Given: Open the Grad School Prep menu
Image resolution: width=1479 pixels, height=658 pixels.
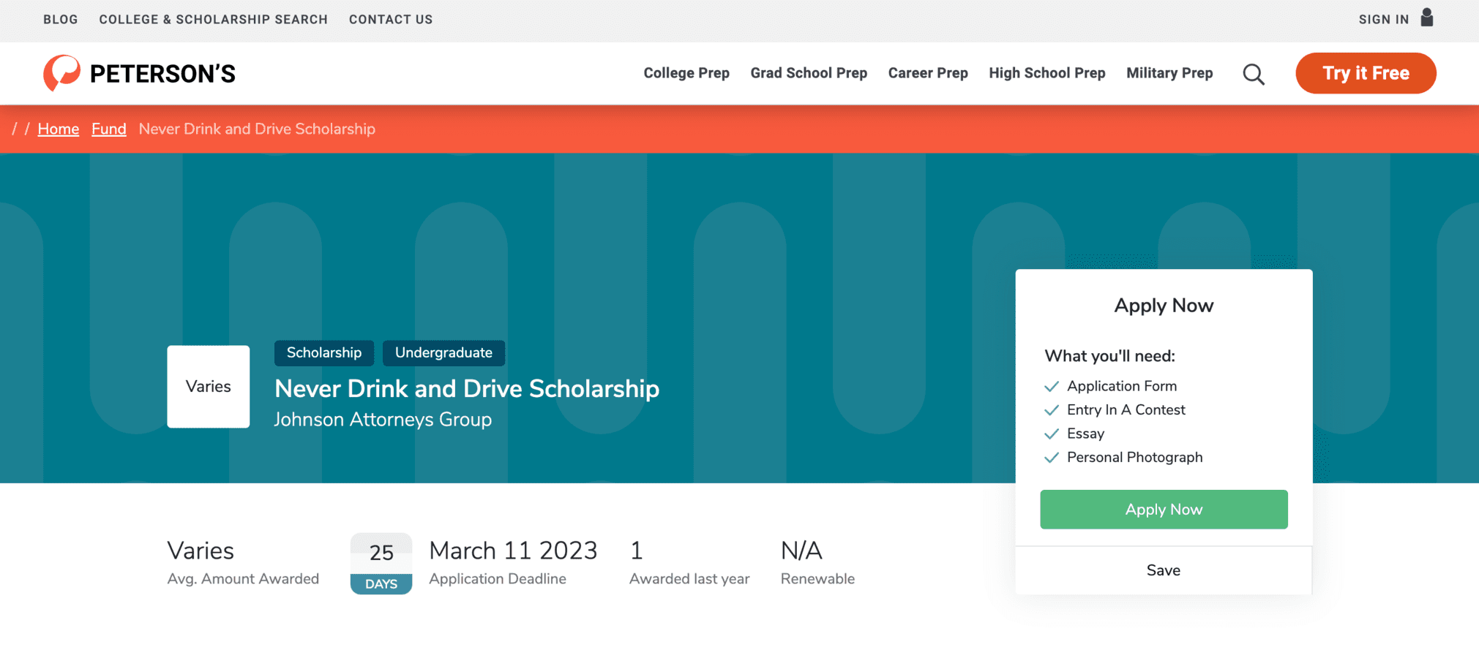Looking at the screenshot, I should (808, 73).
